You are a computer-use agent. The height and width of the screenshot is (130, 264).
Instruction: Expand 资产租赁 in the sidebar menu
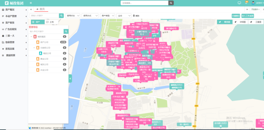14,23
